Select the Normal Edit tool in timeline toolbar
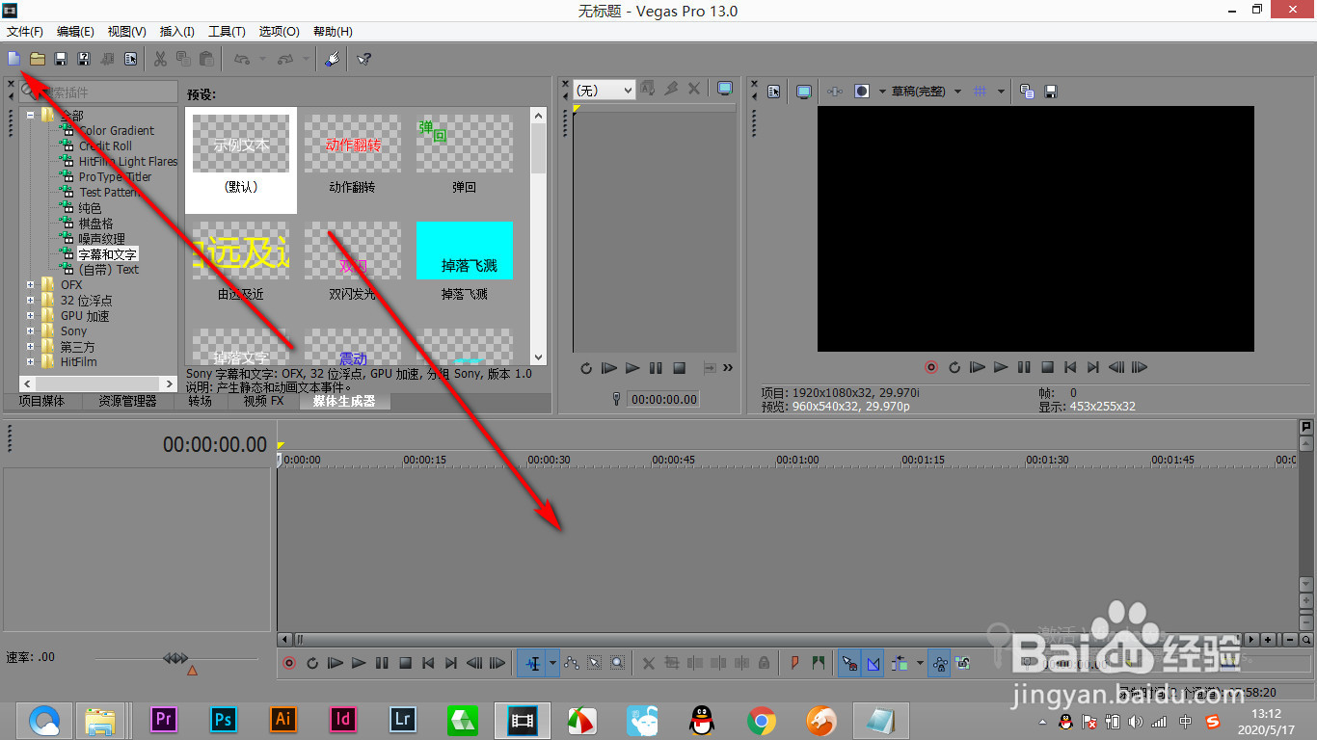Viewport: 1317px width, 740px height. click(532, 663)
